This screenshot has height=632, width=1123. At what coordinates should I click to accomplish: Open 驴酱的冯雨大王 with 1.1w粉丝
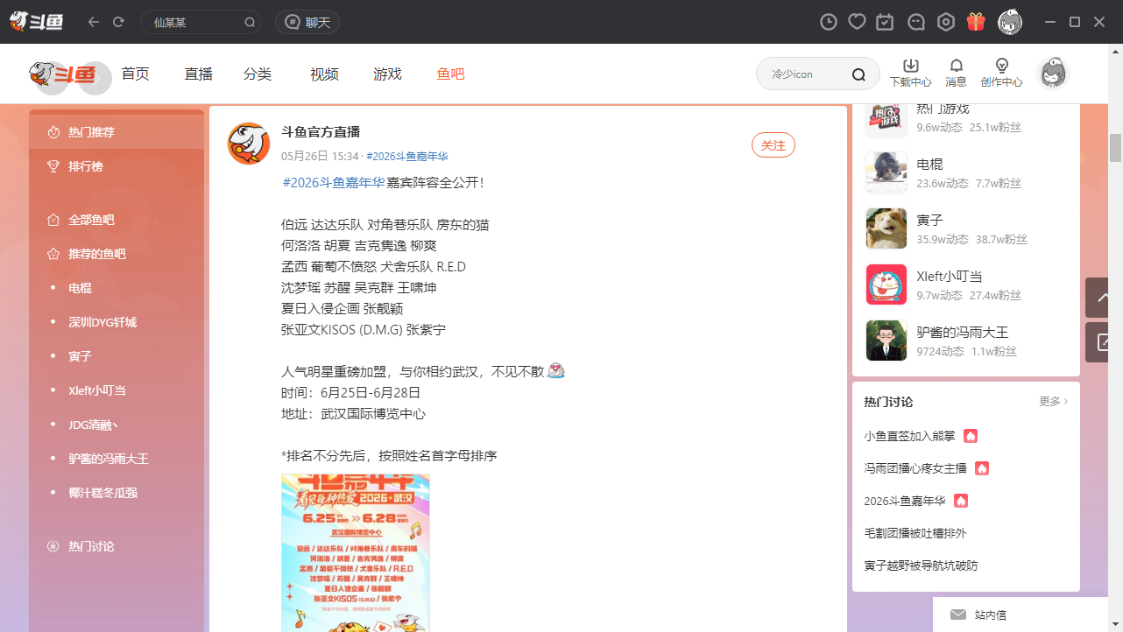966,341
